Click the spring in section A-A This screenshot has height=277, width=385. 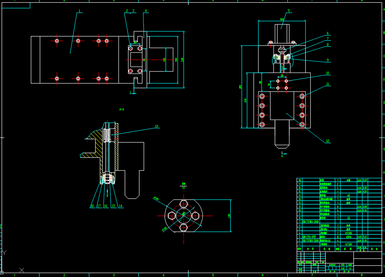pos(107,134)
